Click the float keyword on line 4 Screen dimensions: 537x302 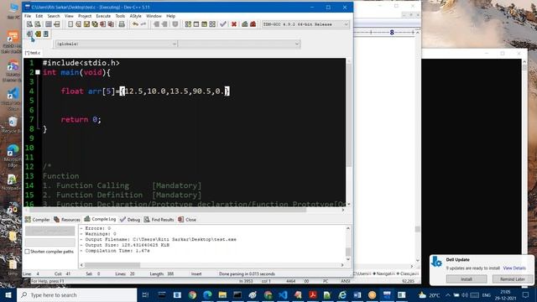72,91
